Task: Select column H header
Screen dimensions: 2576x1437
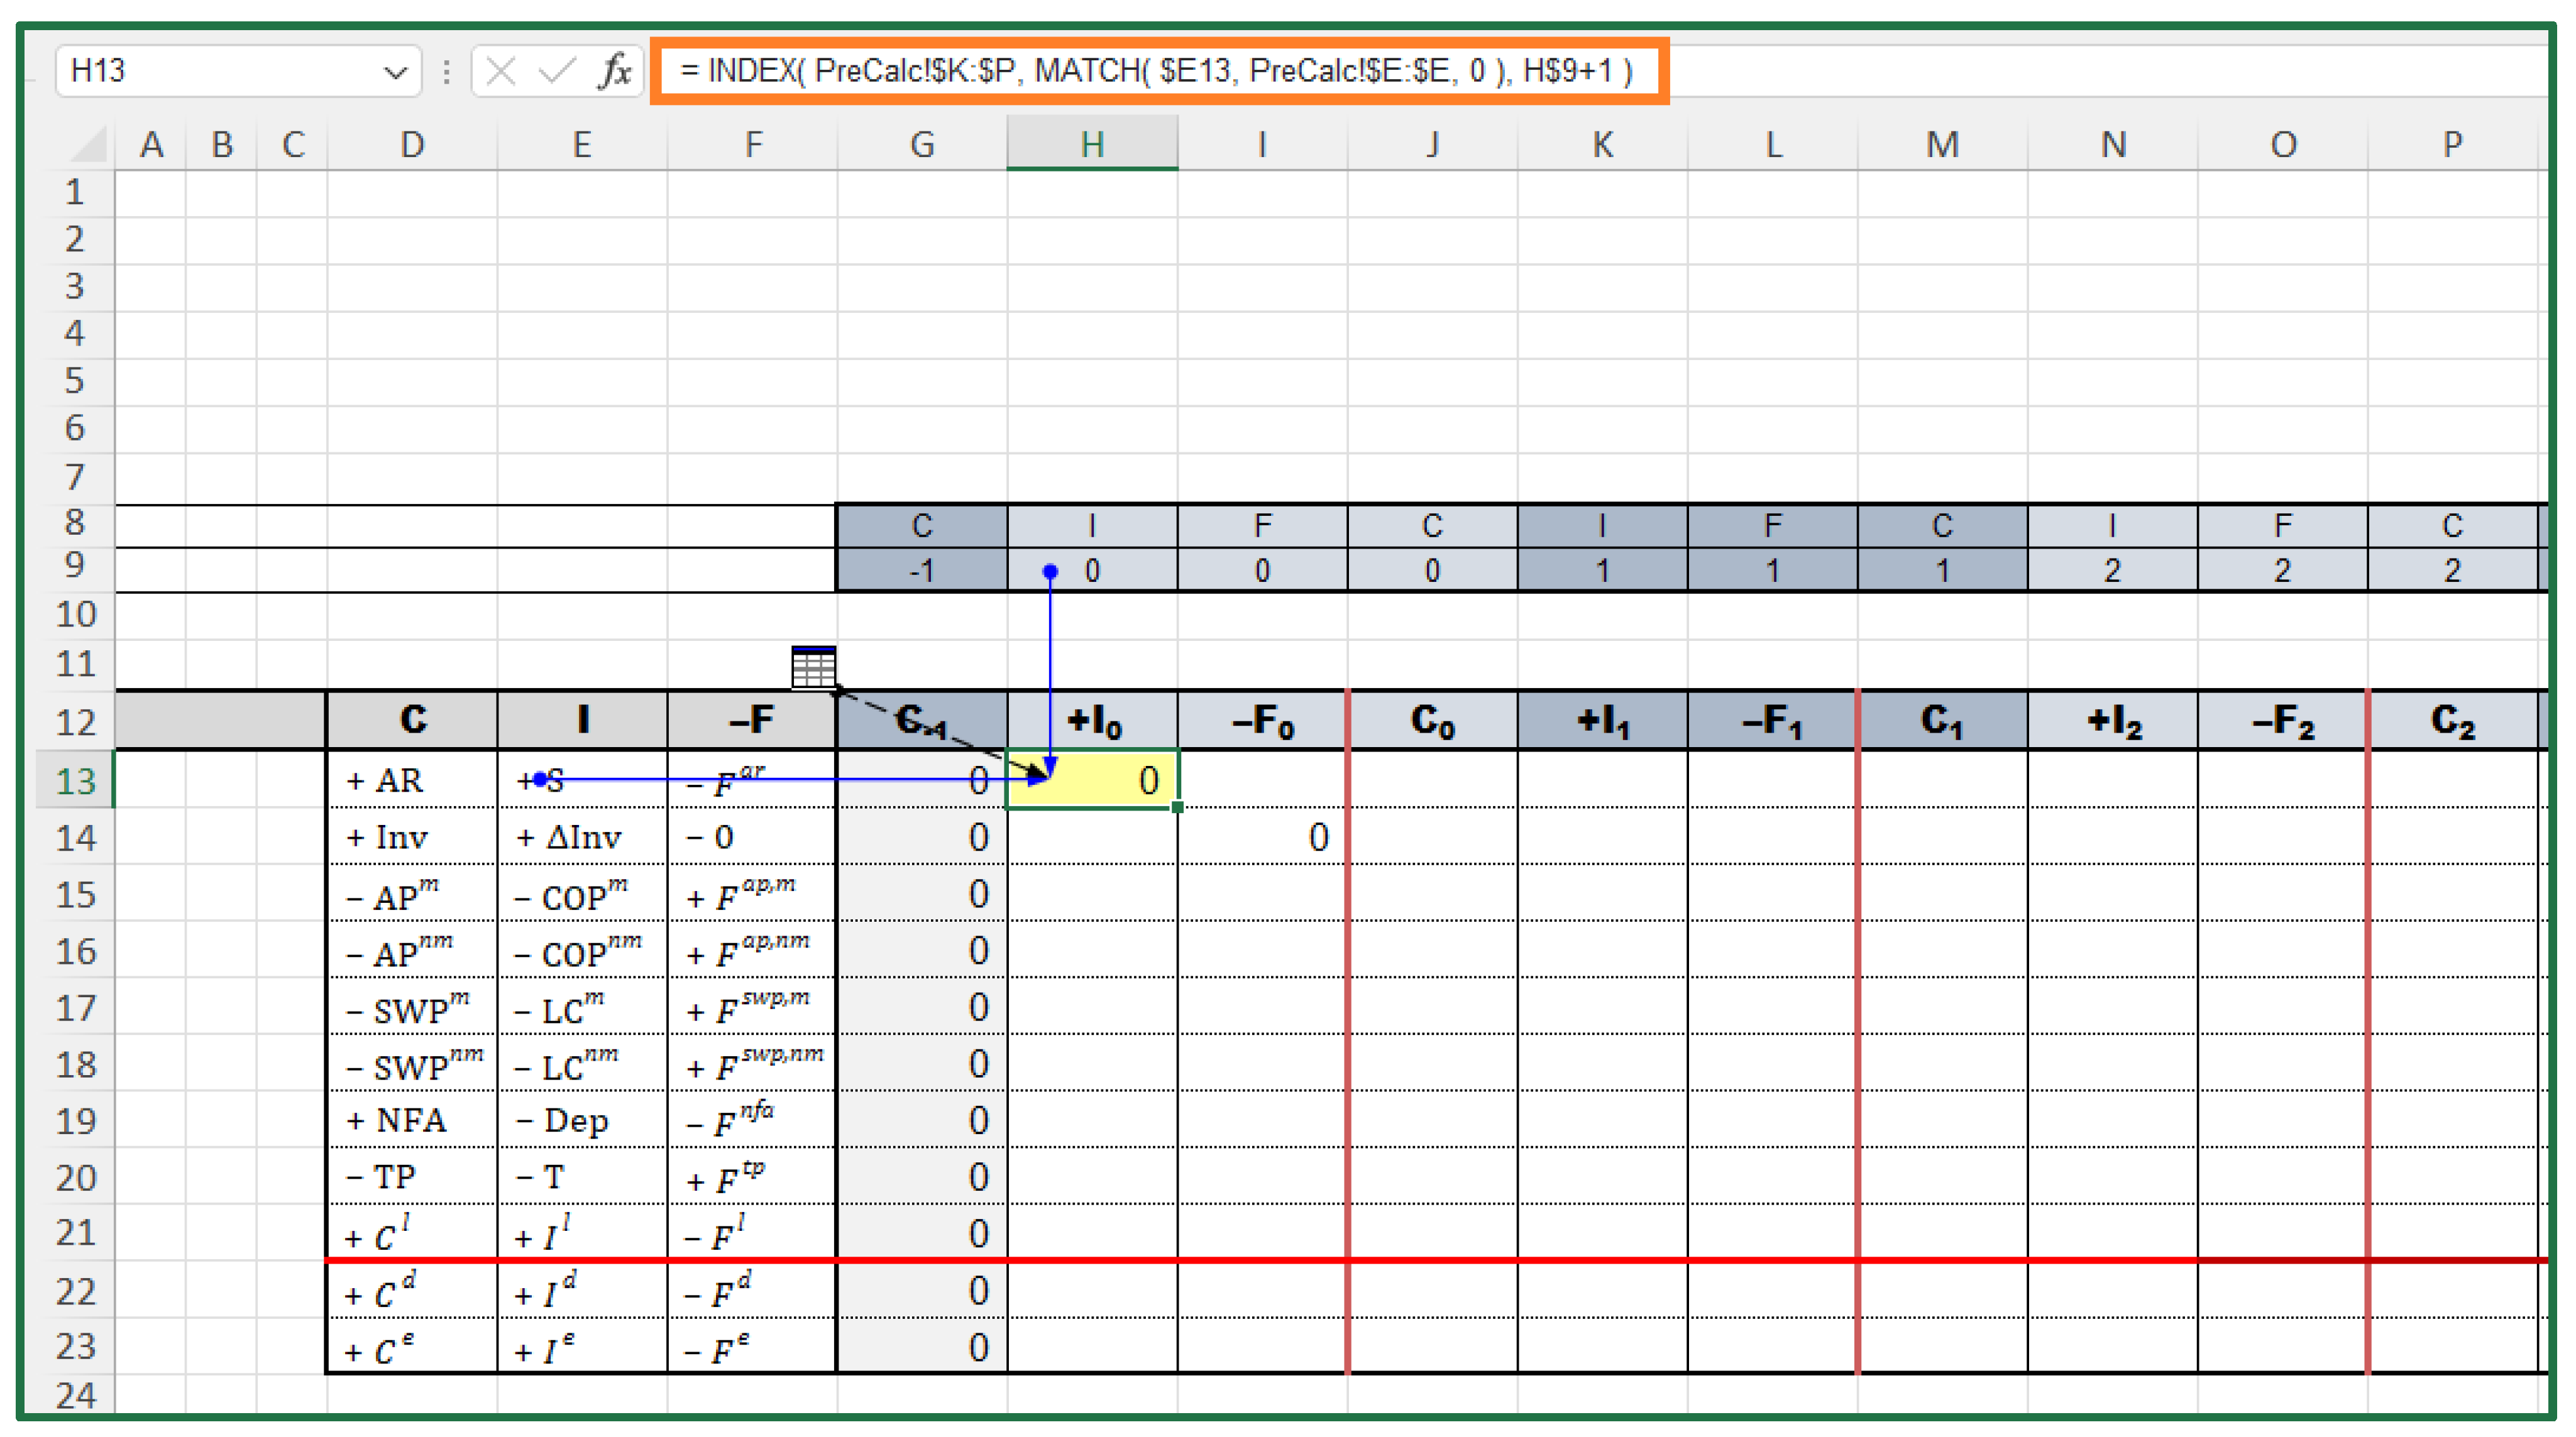Action: point(1092,145)
